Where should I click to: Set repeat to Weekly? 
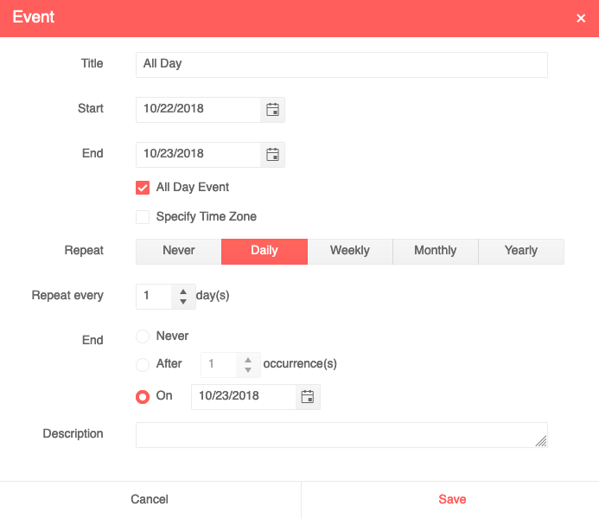pyautogui.click(x=350, y=252)
